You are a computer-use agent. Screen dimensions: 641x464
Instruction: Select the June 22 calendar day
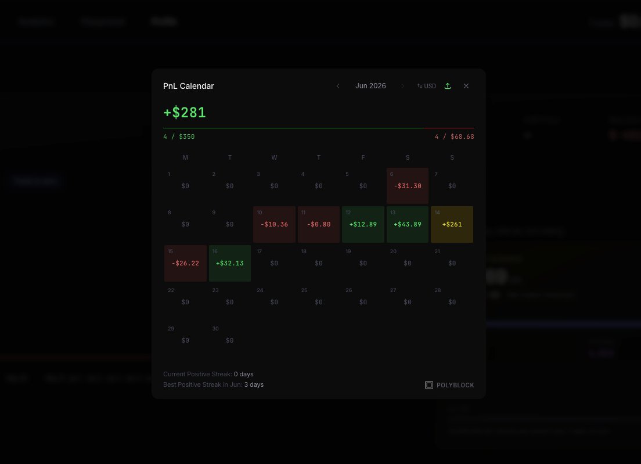[x=185, y=302]
